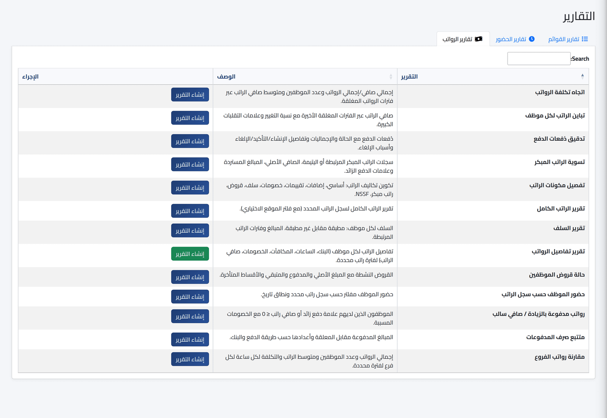Click description of حالة قروض الموظفين
The width and height of the screenshot is (607, 418).
pyautogui.click(x=306, y=275)
